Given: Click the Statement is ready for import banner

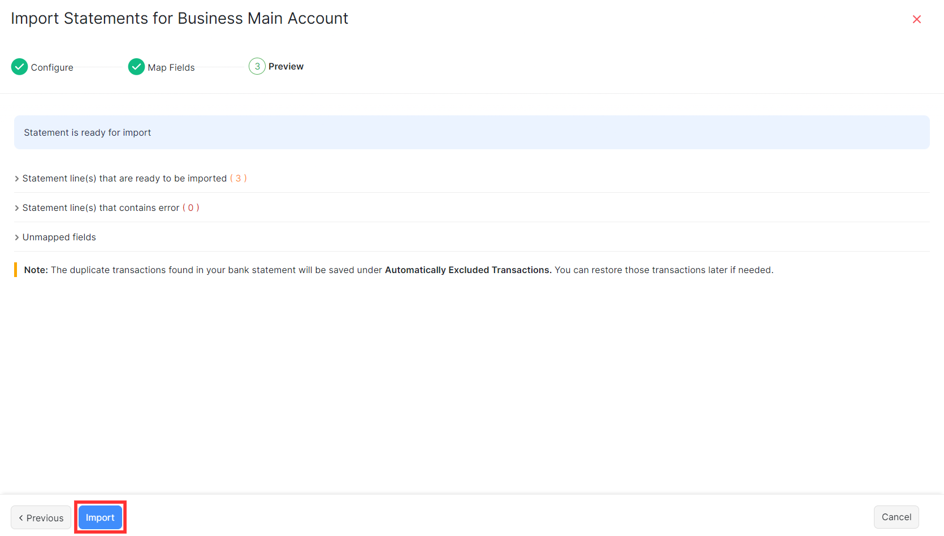Looking at the screenshot, I should coord(471,132).
